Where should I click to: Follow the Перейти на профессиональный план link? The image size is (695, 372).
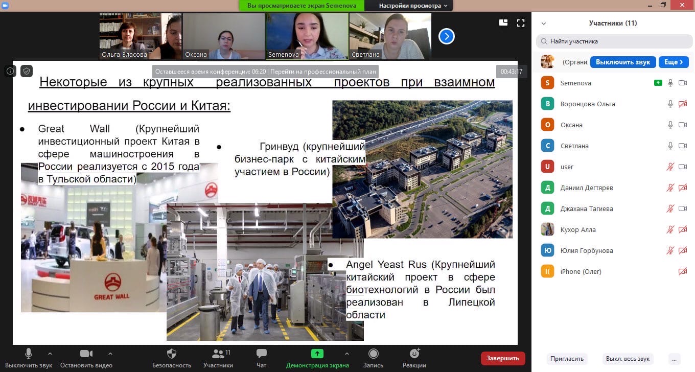coord(323,72)
